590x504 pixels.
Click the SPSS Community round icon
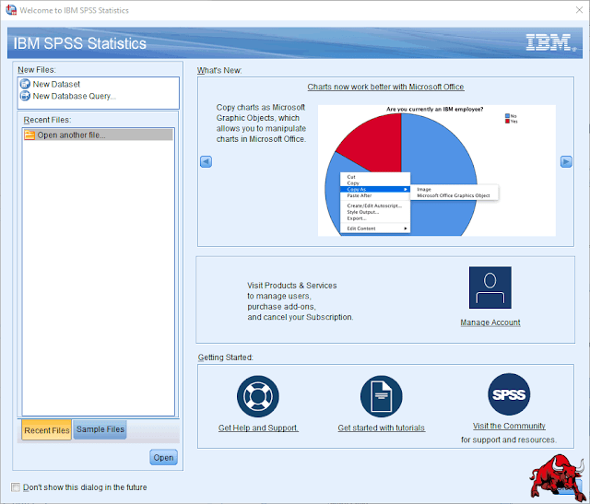pyautogui.click(x=509, y=394)
